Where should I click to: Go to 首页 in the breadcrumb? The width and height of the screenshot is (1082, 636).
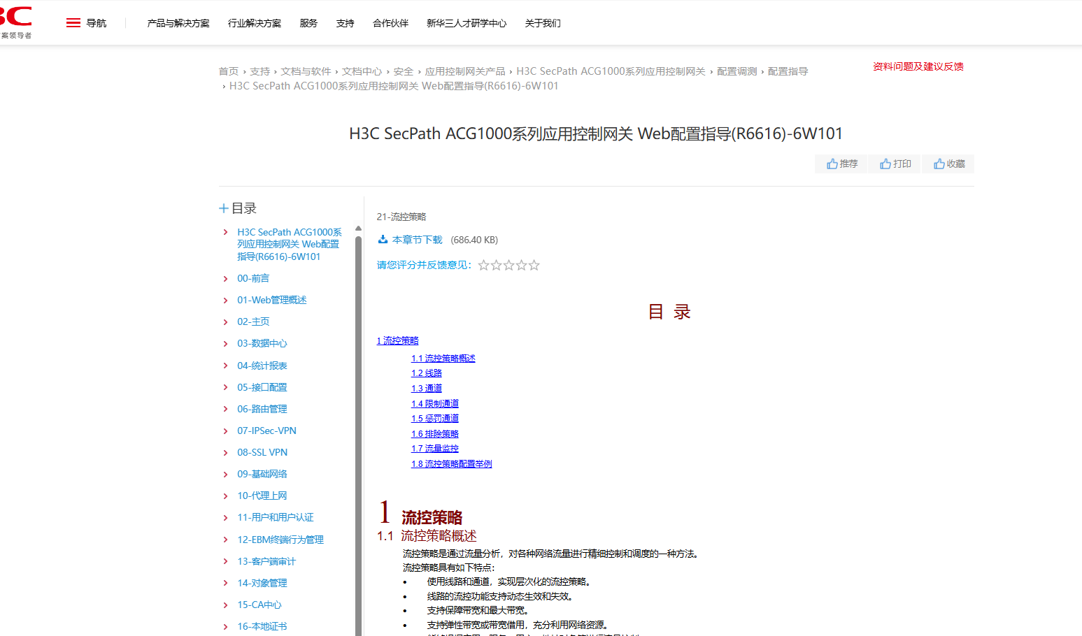pos(229,71)
